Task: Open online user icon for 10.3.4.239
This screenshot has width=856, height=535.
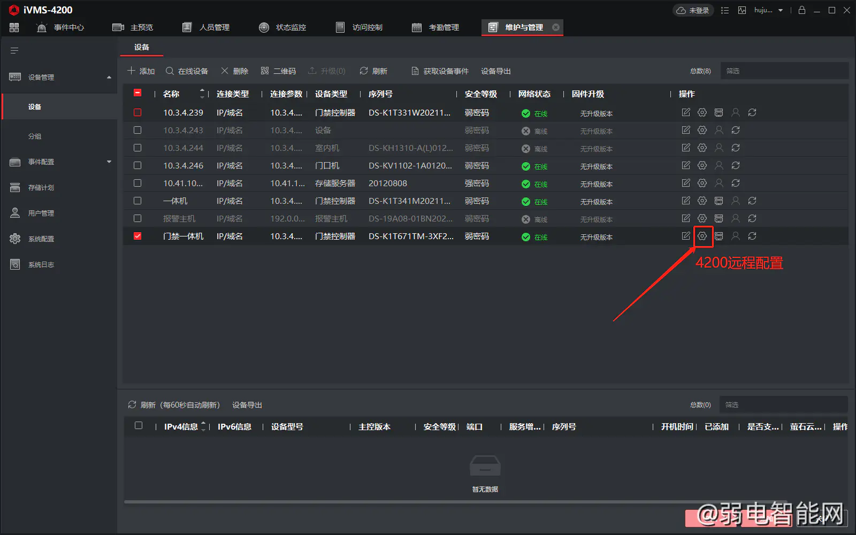Action: [x=736, y=112]
